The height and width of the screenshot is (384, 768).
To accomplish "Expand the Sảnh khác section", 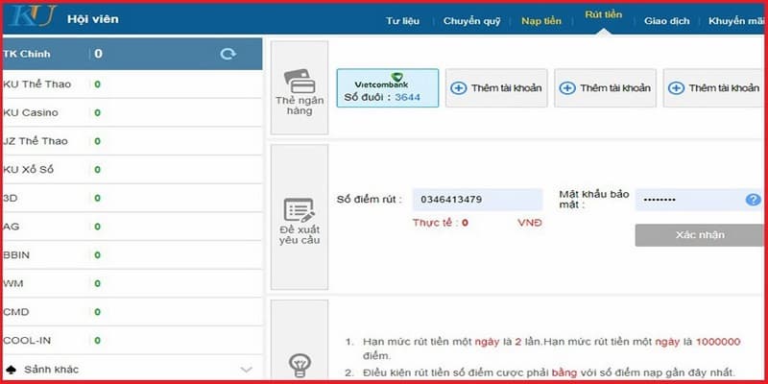I will pos(247,370).
